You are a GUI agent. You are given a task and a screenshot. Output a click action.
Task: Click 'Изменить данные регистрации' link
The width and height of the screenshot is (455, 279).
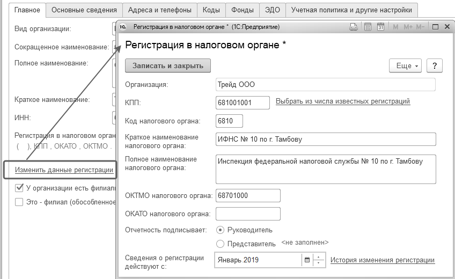64,170
